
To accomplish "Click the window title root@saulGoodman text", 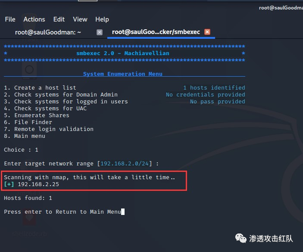I will (281, 7).
